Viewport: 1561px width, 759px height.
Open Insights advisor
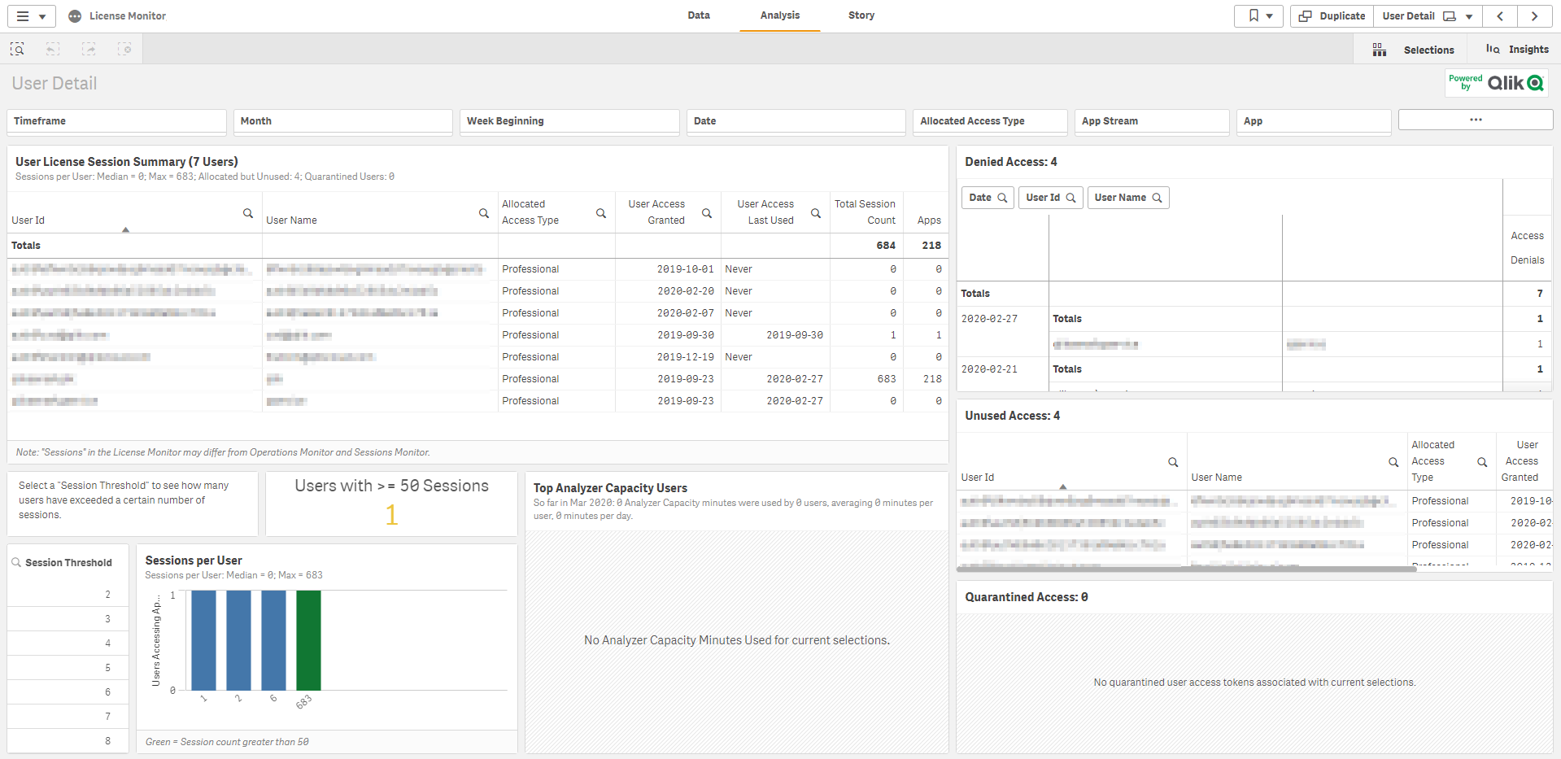point(1517,50)
